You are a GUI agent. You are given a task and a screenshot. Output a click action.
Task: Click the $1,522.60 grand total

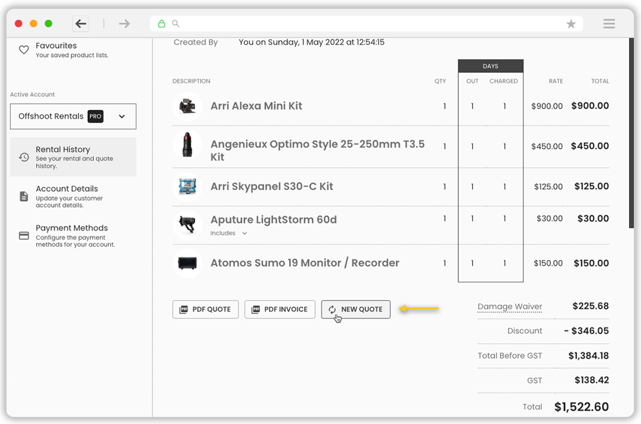[x=581, y=407]
